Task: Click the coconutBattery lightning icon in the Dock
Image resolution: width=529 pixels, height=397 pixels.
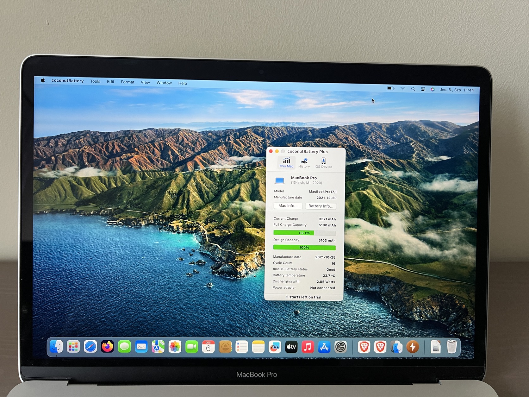Action: tap(413, 347)
